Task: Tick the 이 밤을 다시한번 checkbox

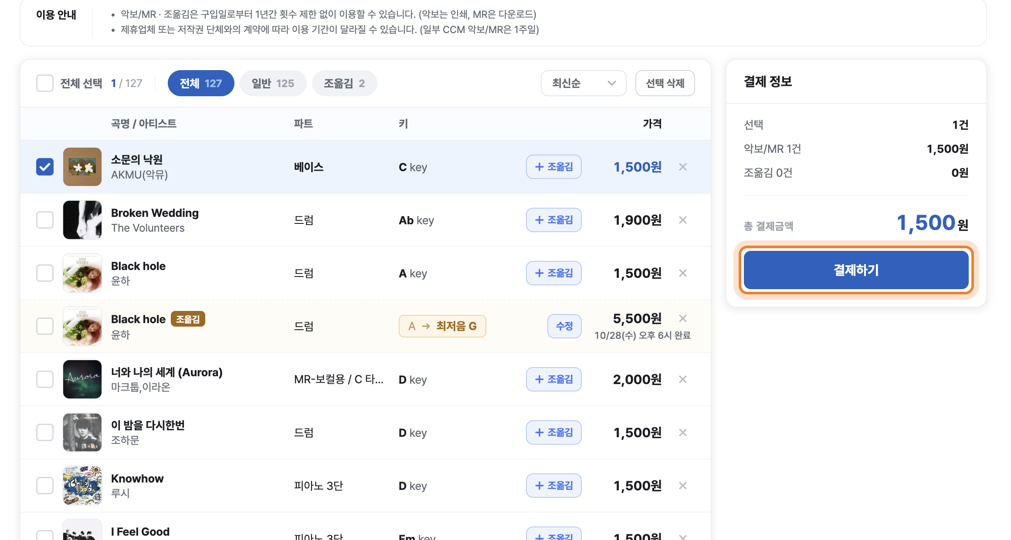Action: coord(45,432)
